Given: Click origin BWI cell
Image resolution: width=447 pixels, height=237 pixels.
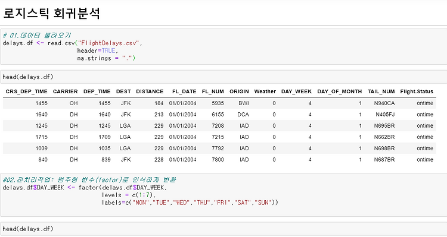Looking at the screenshot, I should tap(244, 103).
